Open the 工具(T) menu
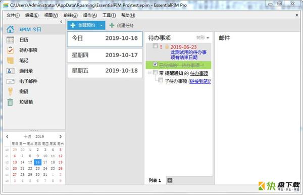Image resolution: width=303 pixels, height=195 pixels. (109, 15)
